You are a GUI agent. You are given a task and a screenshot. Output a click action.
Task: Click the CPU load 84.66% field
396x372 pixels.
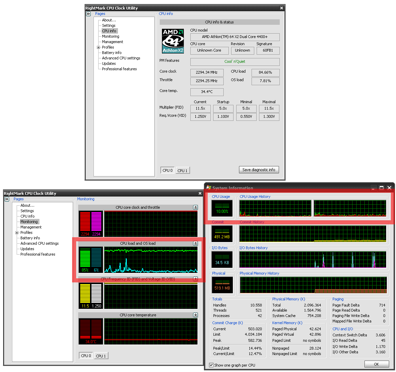point(265,72)
